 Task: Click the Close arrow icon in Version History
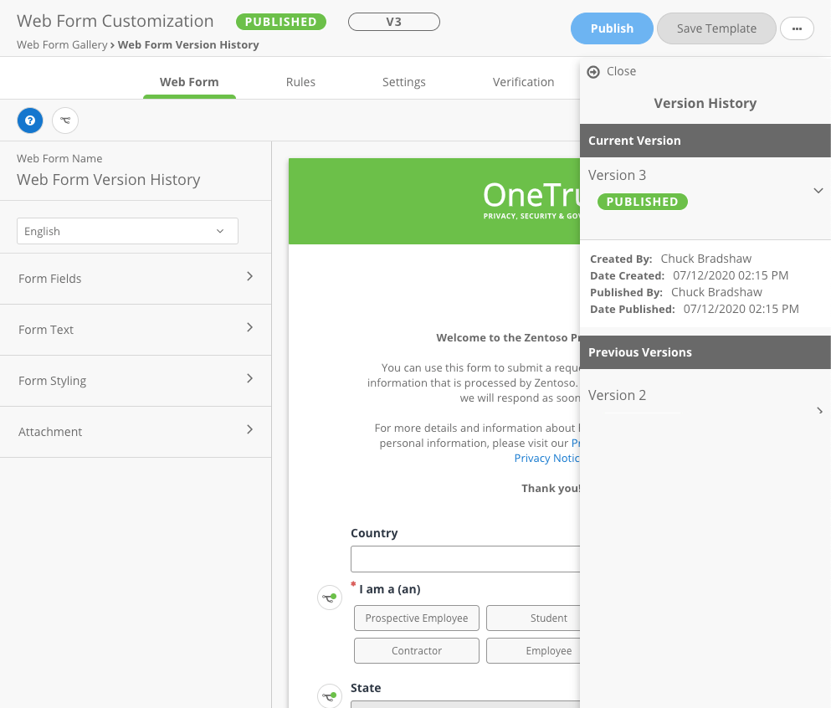click(x=593, y=71)
